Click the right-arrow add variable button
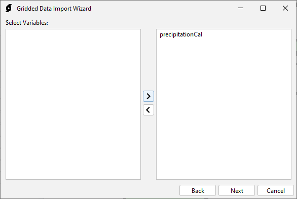 [x=148, y=96]
